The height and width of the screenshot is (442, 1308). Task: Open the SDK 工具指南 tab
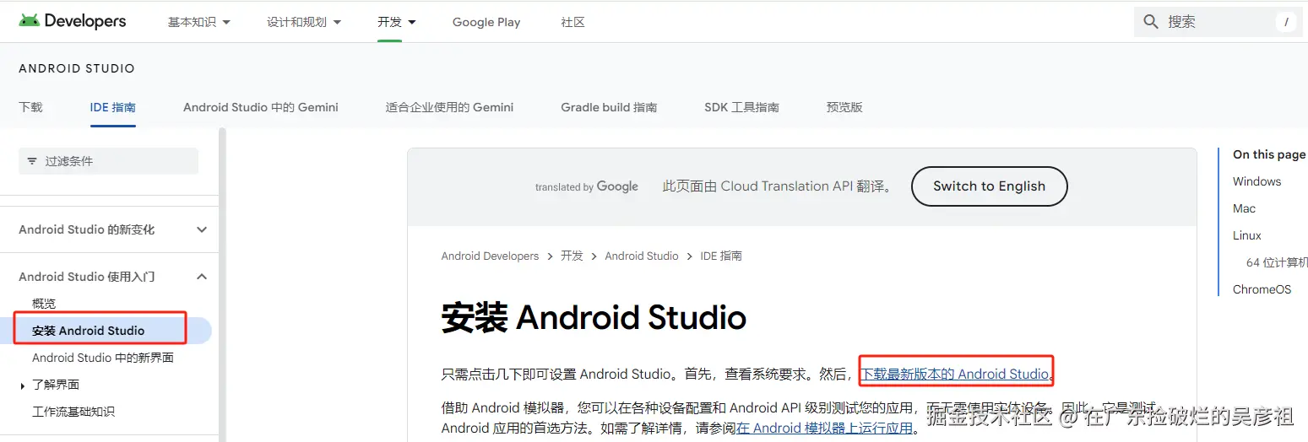741,107
